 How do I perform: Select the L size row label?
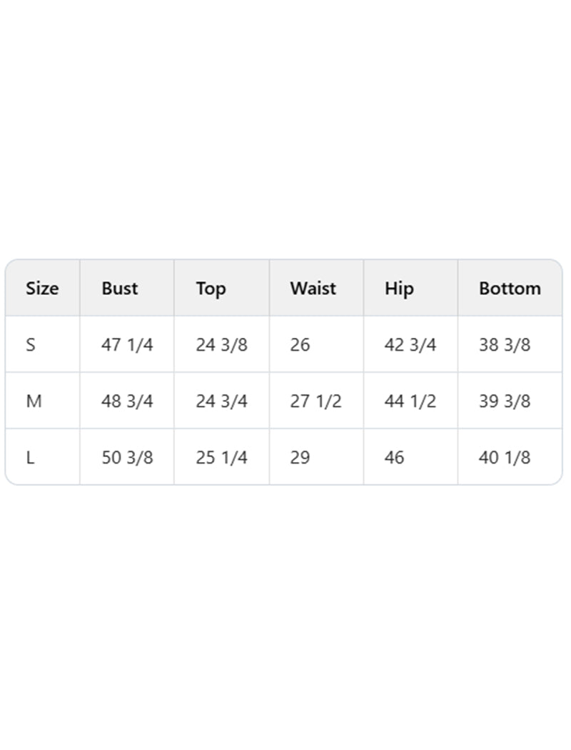pyautogui.click(x=30, y=458)
